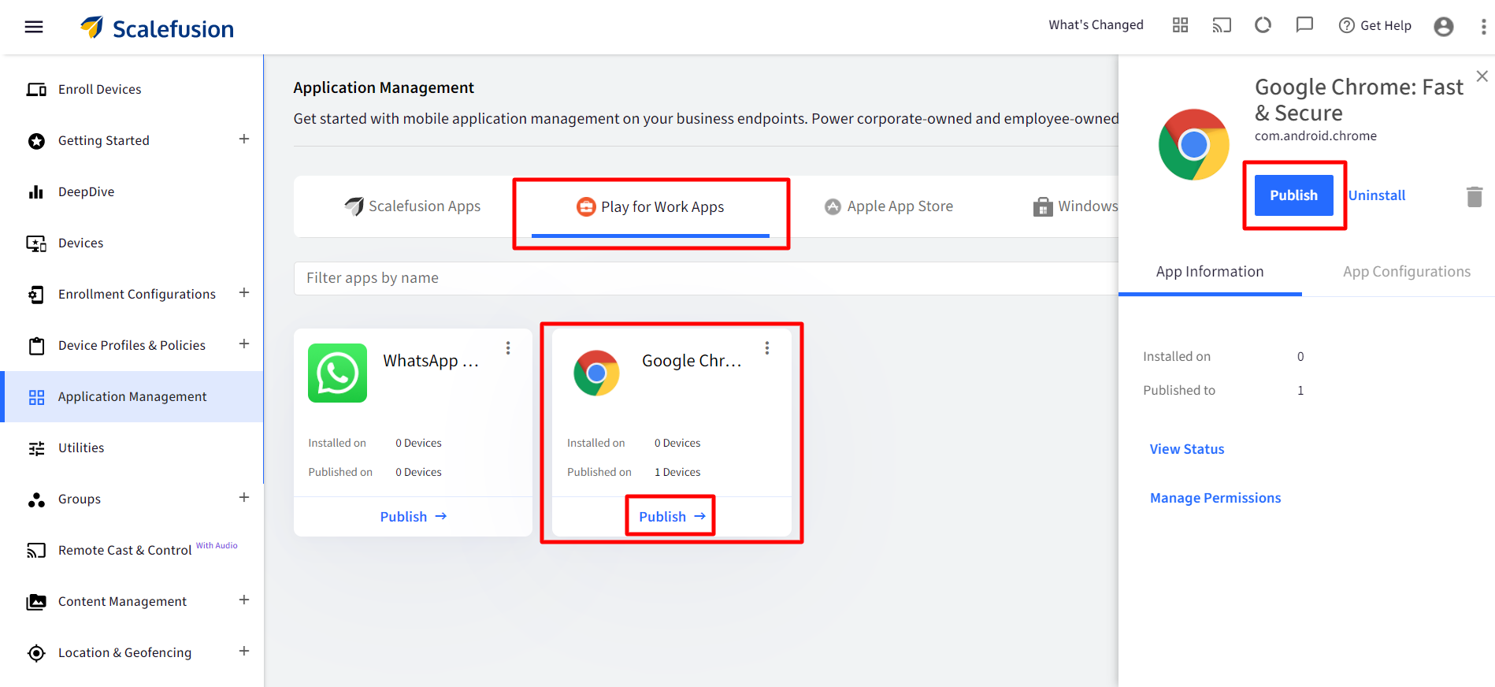
Task: Click Uninstall in the side panel
Action: [1377, 195]
